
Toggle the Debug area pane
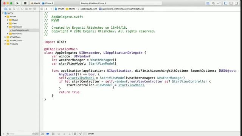231,3
